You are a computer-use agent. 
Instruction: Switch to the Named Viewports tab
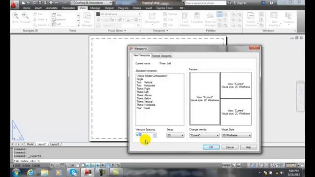[162, 56]
